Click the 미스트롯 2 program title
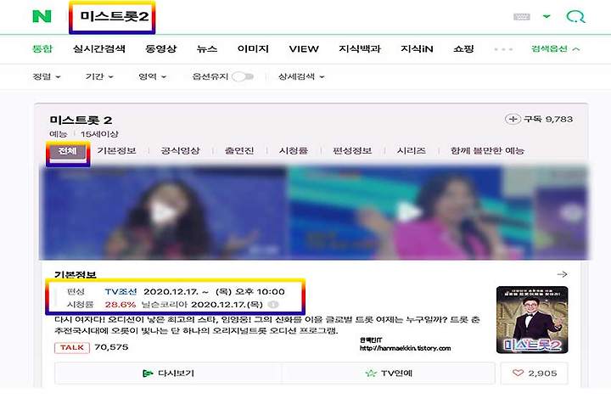The height and width of the screenshot is (410, 611). (81, 120)
